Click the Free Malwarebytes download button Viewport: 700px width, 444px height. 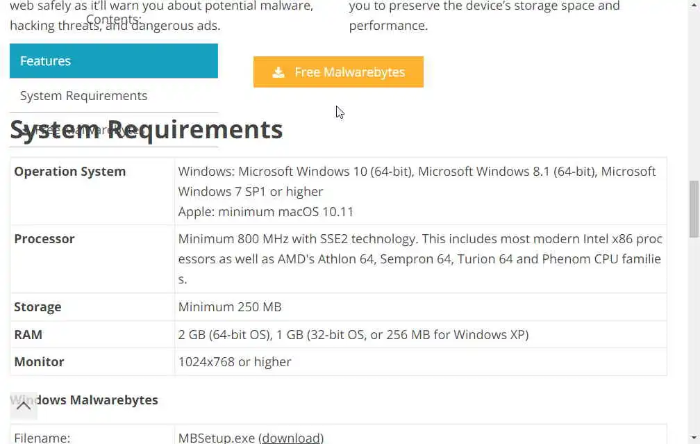(338, 72)
